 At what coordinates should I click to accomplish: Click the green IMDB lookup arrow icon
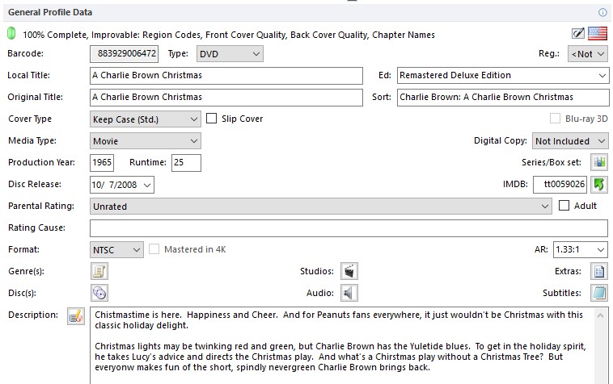click(599, 184)
